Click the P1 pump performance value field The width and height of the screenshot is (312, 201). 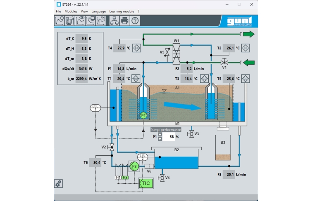pyautogui.click(x=169, y=137)
